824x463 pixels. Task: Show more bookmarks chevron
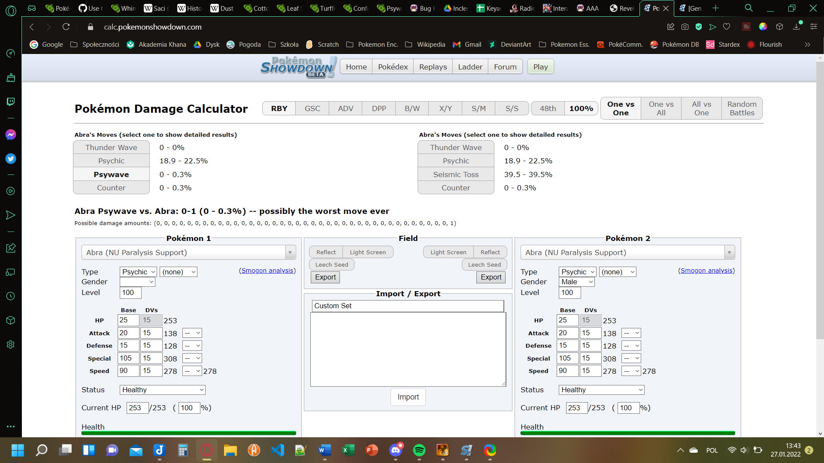tap(807, 45)
